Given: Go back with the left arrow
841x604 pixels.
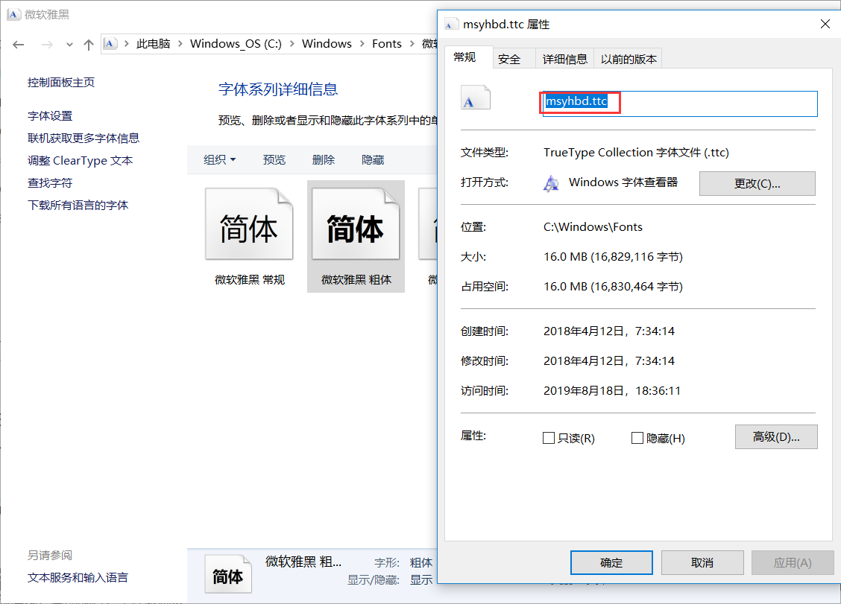Looking at the screenshot, I should (18, 45).
